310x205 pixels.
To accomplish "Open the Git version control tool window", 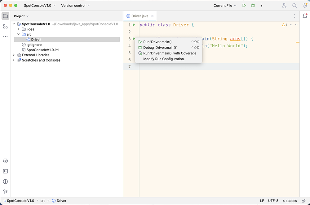I will coord(5,192).
